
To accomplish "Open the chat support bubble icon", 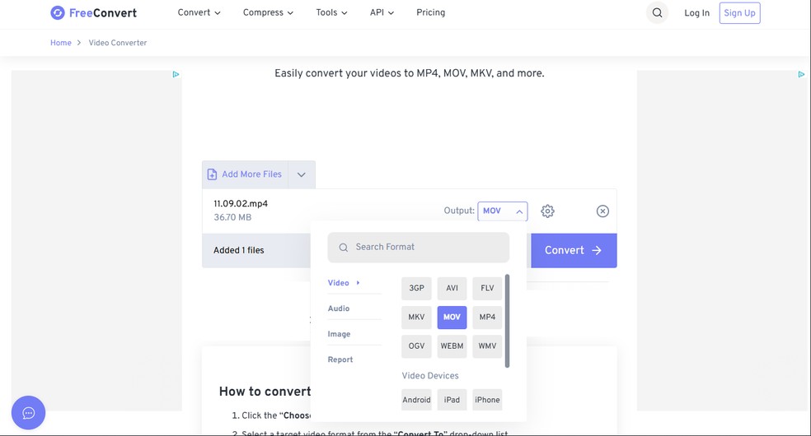I will click(29, 412).
